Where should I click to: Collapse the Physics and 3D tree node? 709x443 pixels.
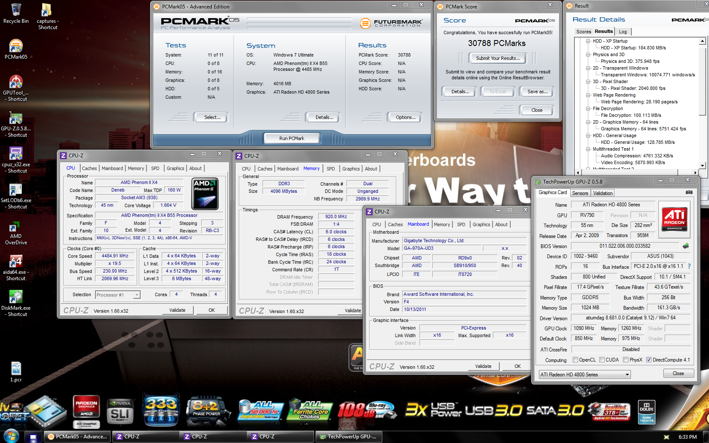click(588, 54)
